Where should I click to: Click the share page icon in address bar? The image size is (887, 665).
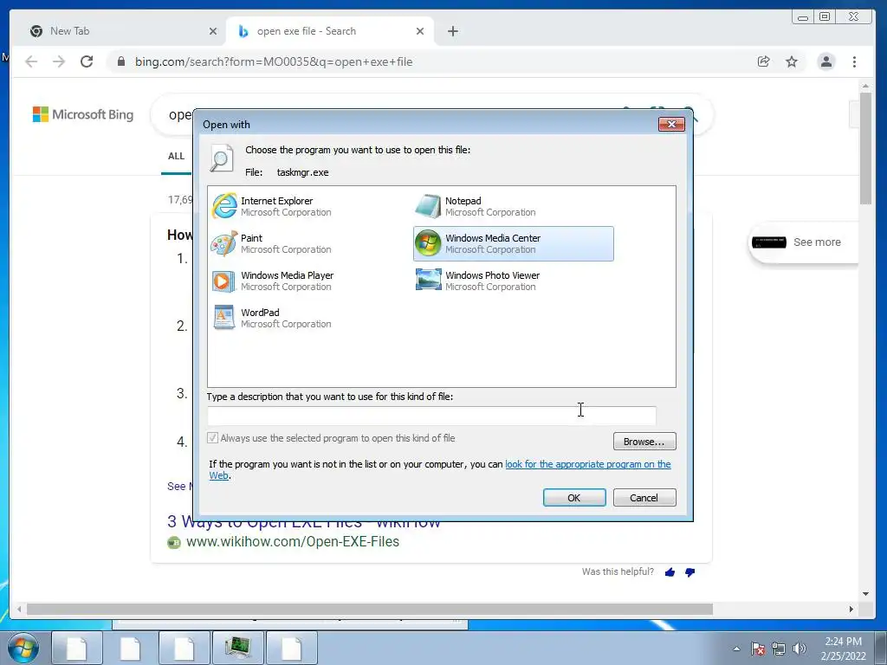(764, 61)
